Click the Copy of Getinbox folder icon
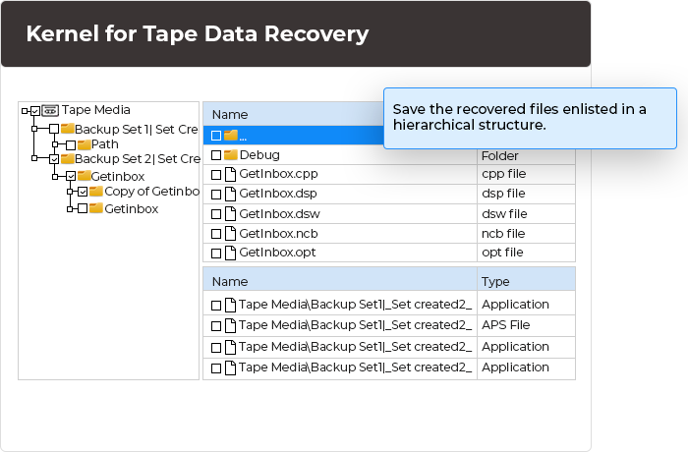The width and height of the screenshot is (688, 452). pyautogui.click(x=96, y=192)
